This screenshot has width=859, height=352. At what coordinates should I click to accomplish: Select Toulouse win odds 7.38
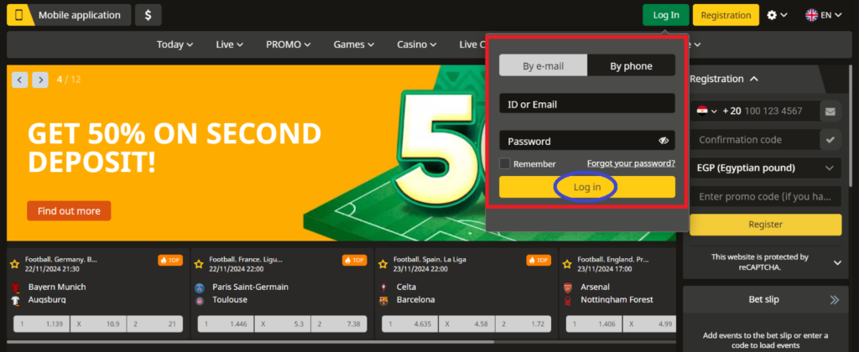tap(339, 324)
